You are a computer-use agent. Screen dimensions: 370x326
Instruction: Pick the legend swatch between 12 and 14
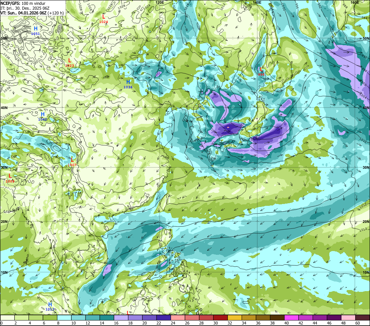tap(92, 317)
